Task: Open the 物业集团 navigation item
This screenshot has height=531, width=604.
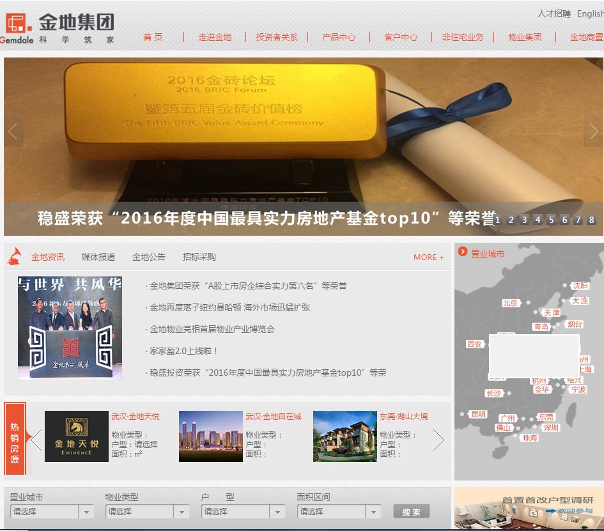Action: (525, 37)
